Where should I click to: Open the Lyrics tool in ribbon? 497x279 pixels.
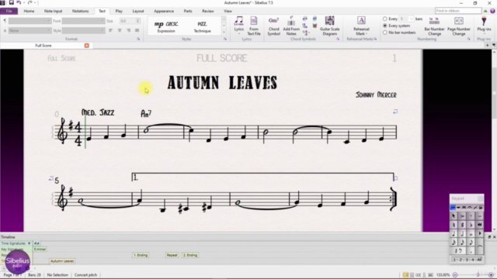coord(238,25)
